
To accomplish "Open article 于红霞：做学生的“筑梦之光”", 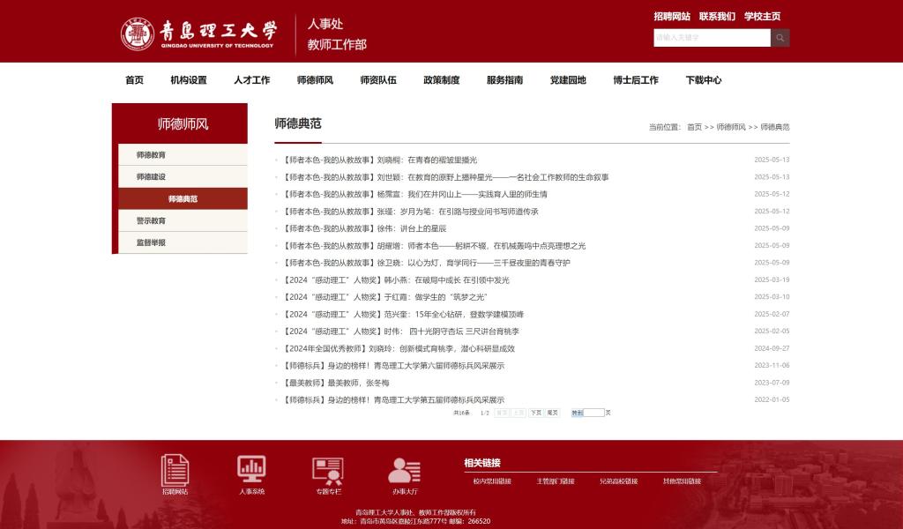I will [384, 297].
